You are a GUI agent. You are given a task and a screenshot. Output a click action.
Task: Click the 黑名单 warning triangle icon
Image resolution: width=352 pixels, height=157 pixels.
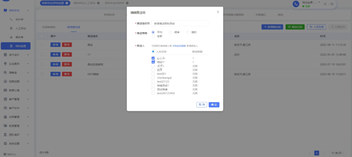pyautogui.click(x=11, y=37)
